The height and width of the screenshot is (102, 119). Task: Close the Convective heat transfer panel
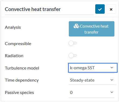point(111,9)
